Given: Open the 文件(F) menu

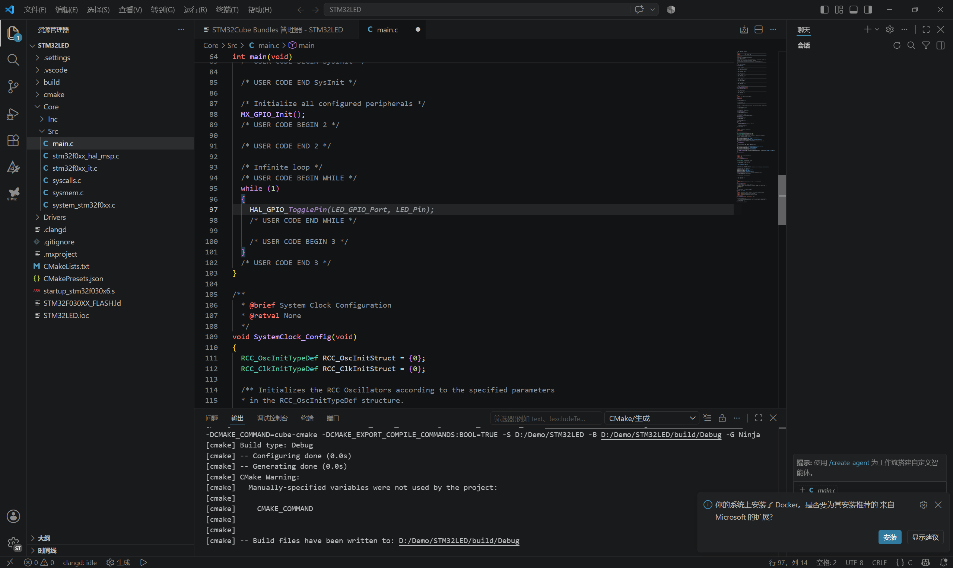Looking at the screenshot, I should click(x=35, y=10).
